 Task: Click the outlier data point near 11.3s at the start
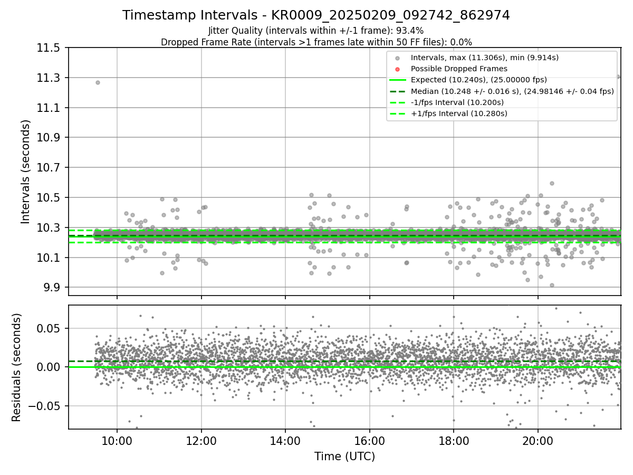[98, 82]
